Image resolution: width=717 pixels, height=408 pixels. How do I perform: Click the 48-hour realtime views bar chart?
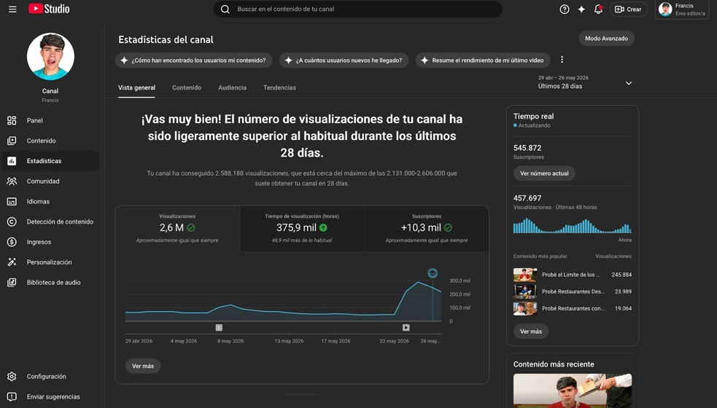tap(572, 226)
